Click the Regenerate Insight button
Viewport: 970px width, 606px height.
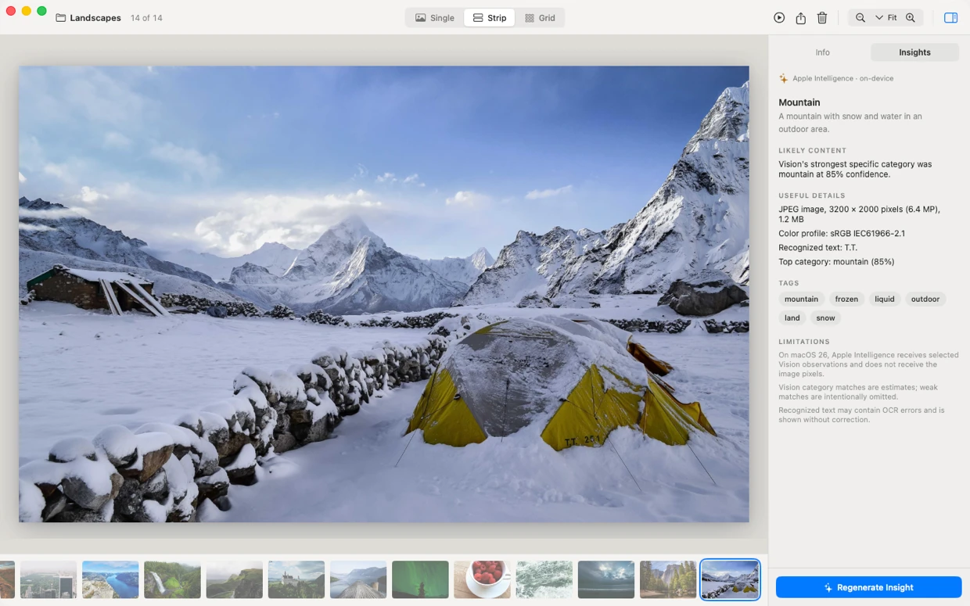868,587
